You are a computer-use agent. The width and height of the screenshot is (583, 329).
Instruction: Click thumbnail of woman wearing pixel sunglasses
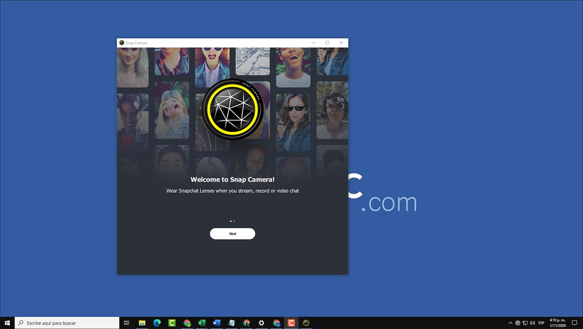tap(293, 121)
